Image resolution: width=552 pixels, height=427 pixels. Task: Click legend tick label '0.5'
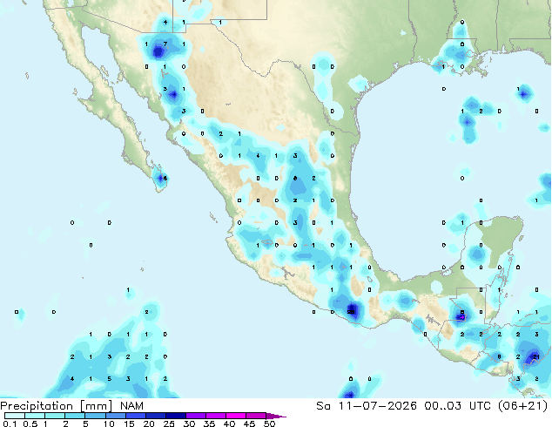pyautogui.click(x=30, y=424)
